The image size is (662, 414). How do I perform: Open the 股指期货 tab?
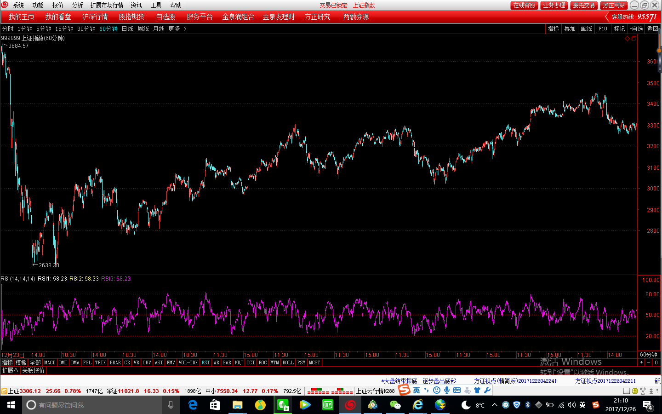[x=131, y=17]
